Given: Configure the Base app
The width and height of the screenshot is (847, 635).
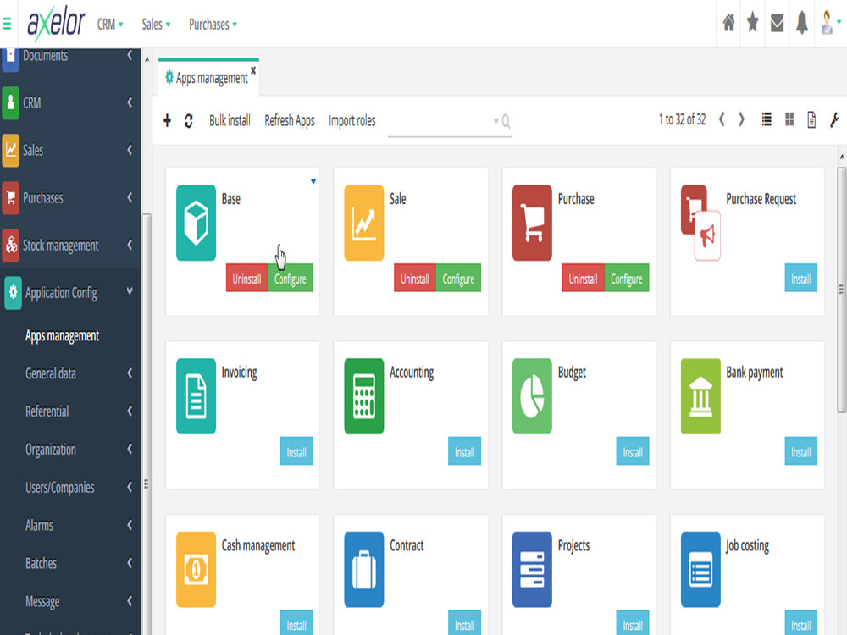Looking at the screenshot, I should (290, 278).
